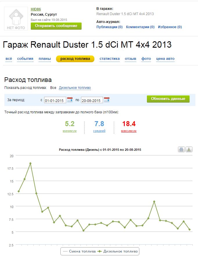198x258 pixels.
Task: Open 'Публикации (0)' link
Action: 109,27
